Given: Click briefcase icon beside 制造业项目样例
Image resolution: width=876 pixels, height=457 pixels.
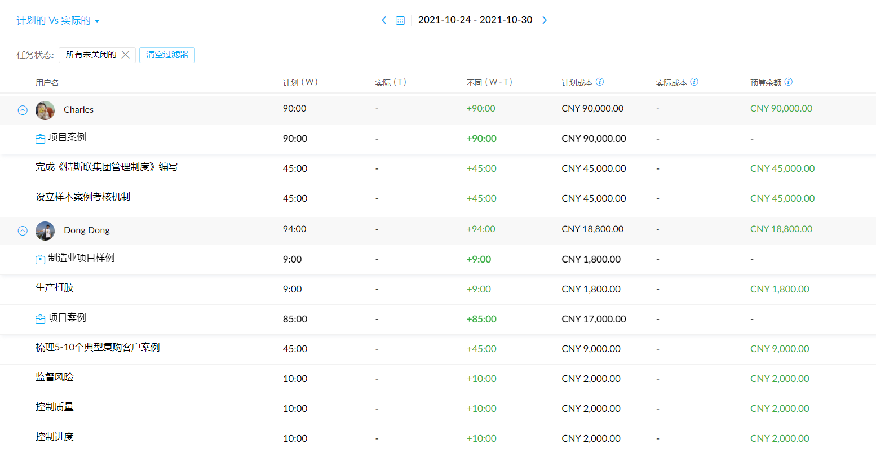Looking at the screenshot, I should [x=40, y=259].
